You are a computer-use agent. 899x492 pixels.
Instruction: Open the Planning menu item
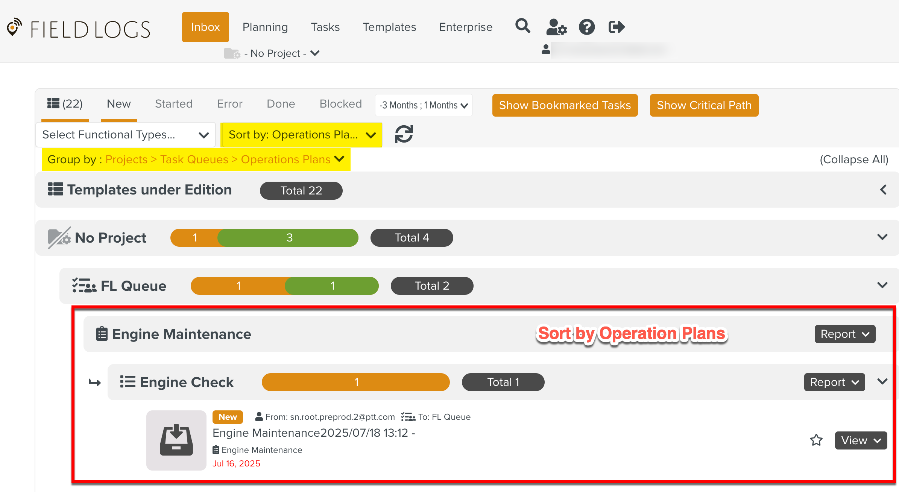pyautogui.click(x=265, y=27)
